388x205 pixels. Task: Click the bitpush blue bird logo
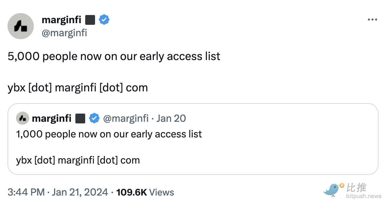point(333,190)
